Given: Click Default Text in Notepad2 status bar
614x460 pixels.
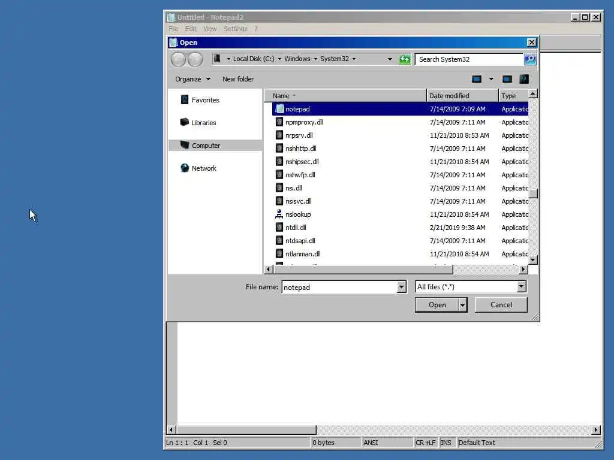Looking at the screenshot, I should pyautogui.click(x=477, y=443).
